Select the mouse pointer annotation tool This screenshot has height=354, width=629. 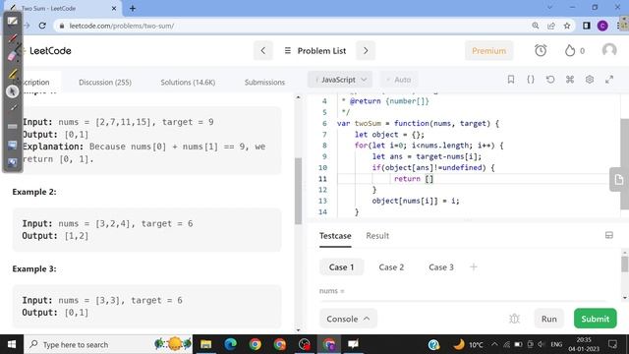pyautogui.click(x=13, y=91)
